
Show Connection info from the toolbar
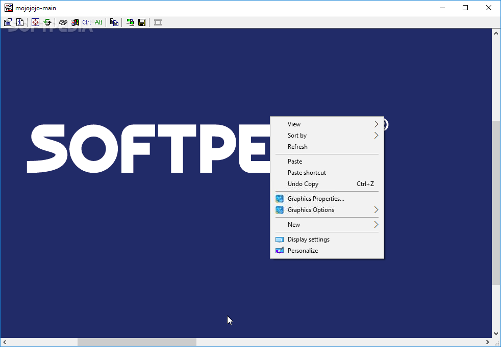[20, 22]
